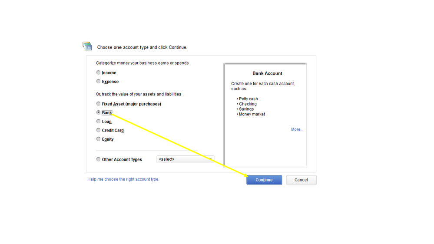
Task: Click the Checking example item
Action: 248,104
